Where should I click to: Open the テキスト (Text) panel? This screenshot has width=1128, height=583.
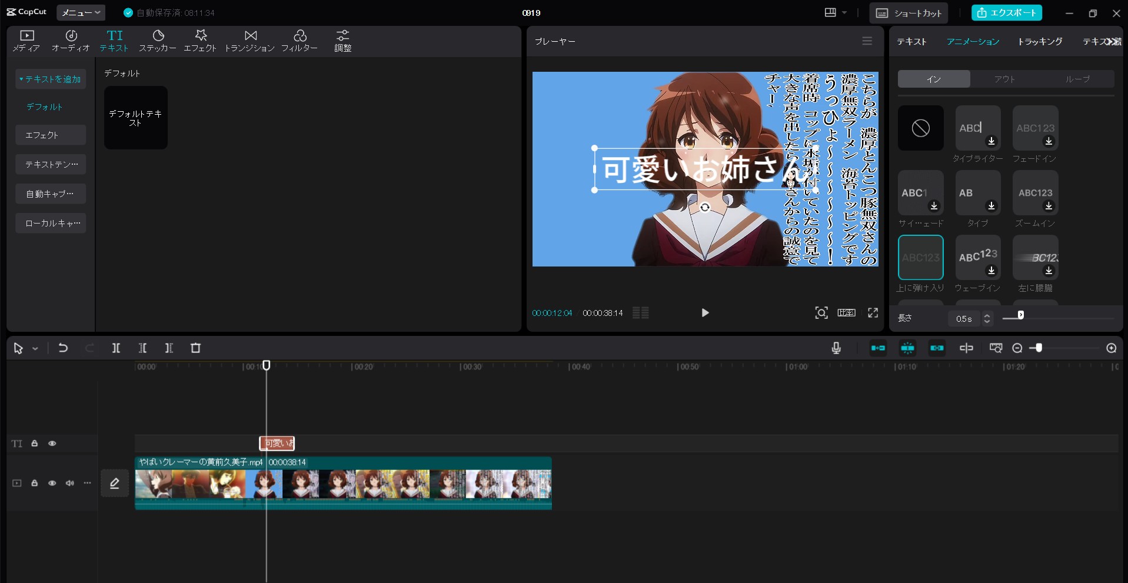tap(114, 41)
